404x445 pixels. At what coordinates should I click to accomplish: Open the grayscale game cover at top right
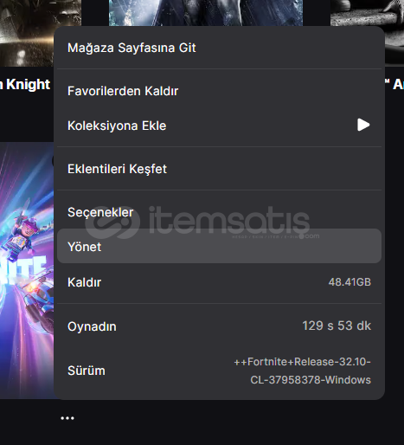(367, 32)
